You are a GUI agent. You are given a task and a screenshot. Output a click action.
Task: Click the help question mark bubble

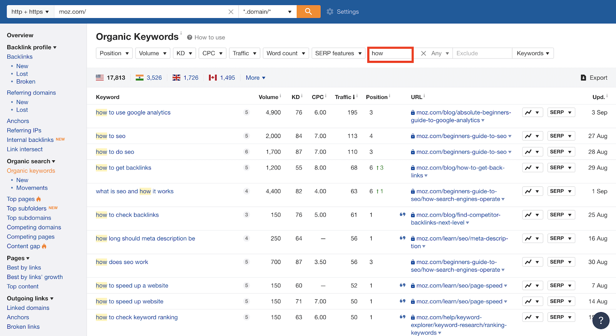pos(601,321)
